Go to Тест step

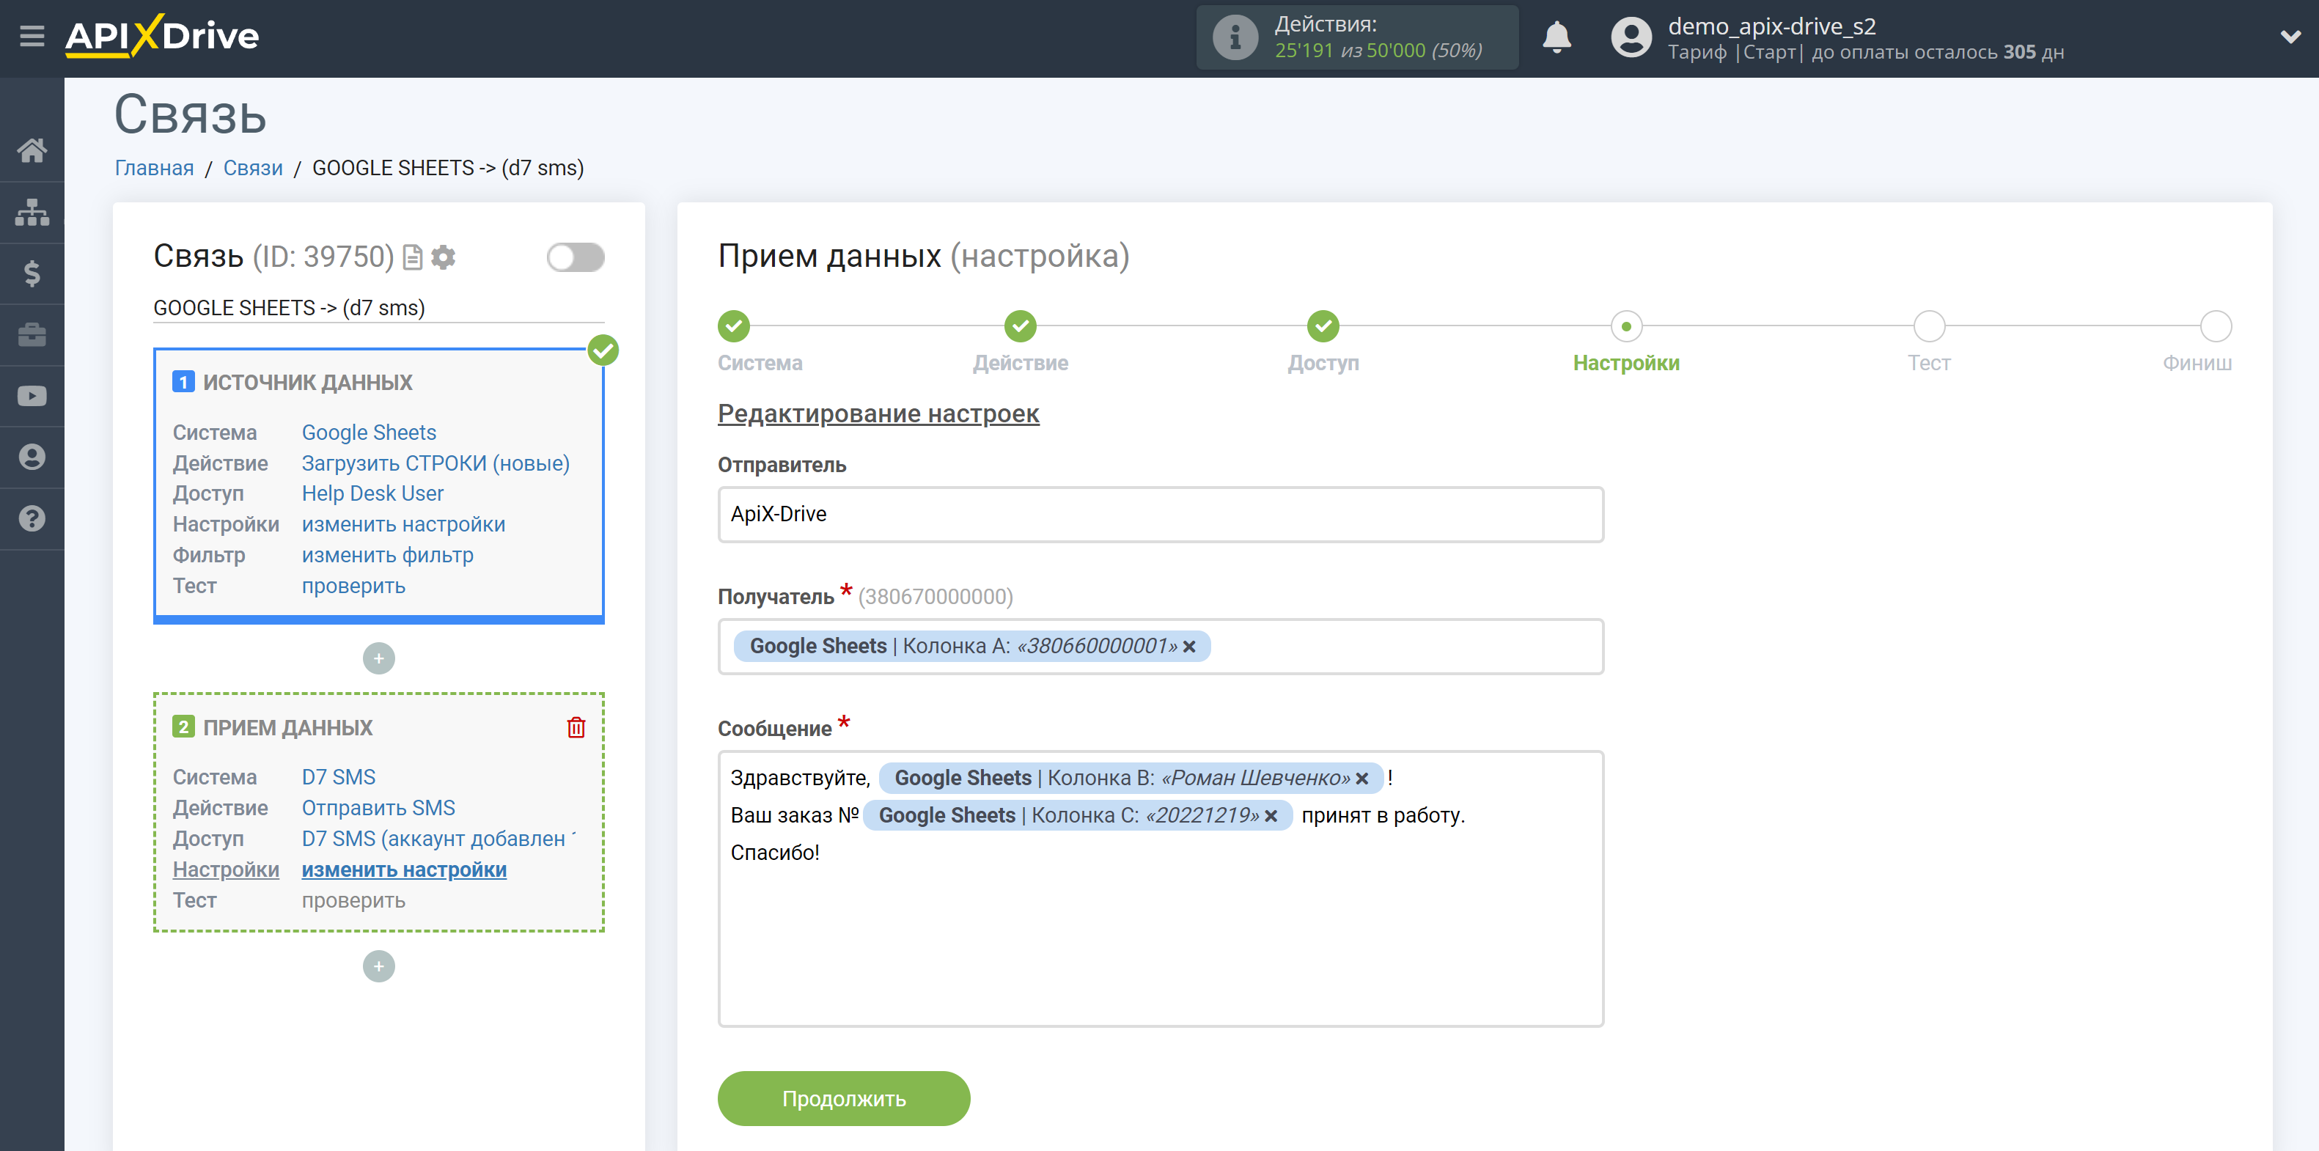[1929, 326]
